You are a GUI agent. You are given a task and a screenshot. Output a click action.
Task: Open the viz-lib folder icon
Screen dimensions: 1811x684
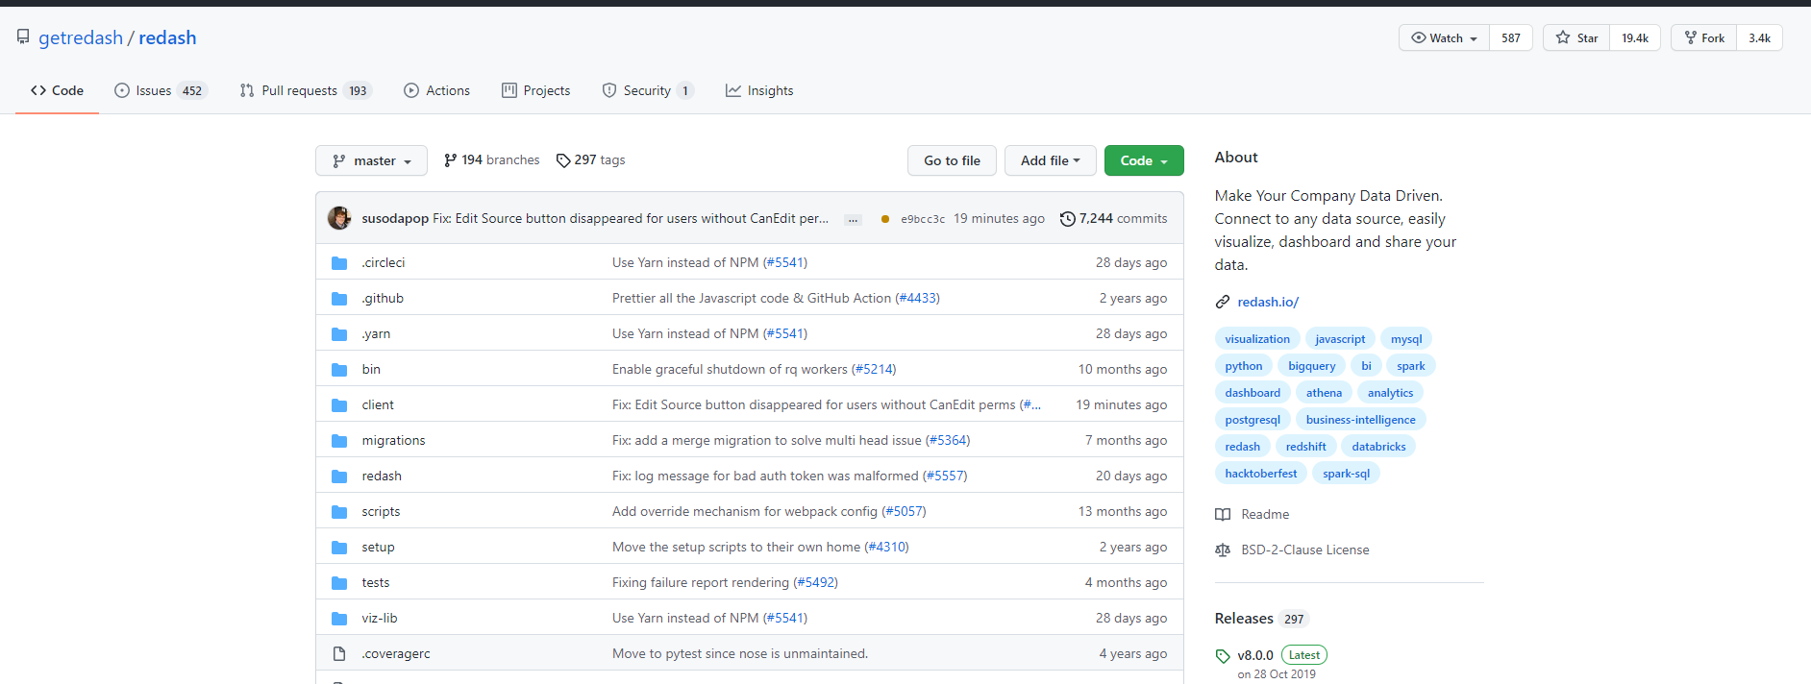(339, 619)
